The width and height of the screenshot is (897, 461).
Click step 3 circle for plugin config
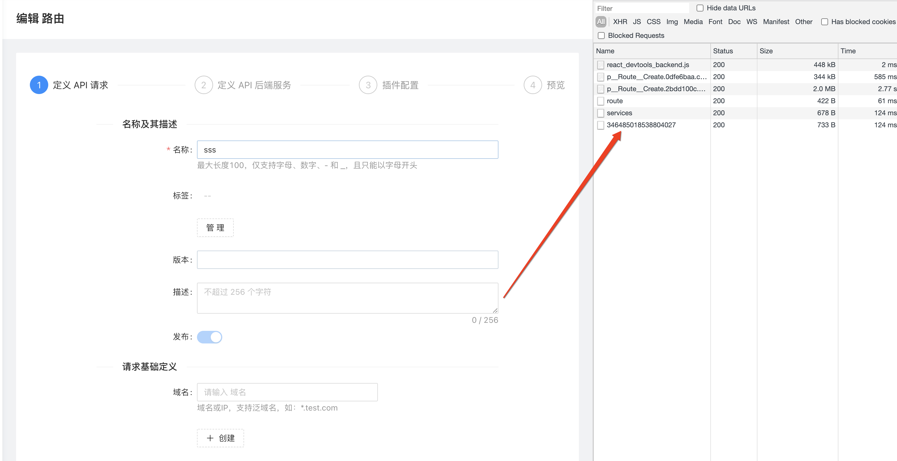point(368,85)
